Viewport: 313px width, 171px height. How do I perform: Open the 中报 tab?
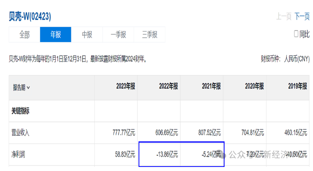pyautogui.click(x=87, y=34)
